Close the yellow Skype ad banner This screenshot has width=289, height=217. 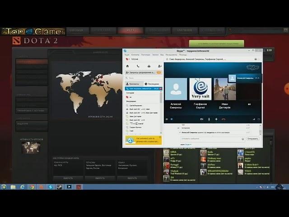click(x=160, y=137)
